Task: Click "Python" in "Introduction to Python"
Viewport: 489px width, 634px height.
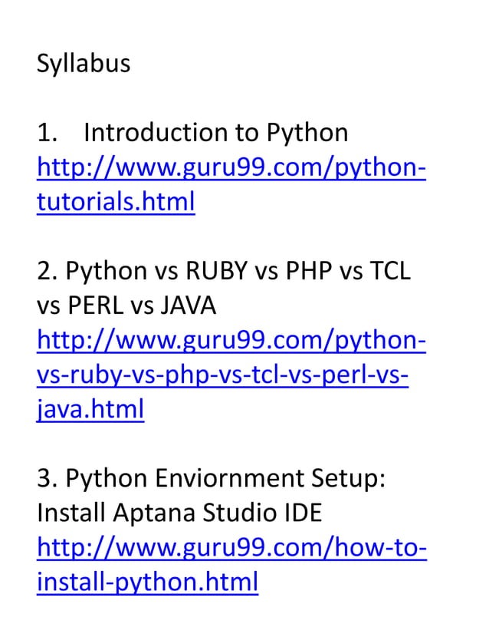Action: coord(307,133)
